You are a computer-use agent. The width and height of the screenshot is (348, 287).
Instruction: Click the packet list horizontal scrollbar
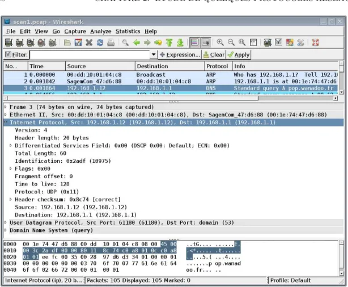click(x=171, y=98)
